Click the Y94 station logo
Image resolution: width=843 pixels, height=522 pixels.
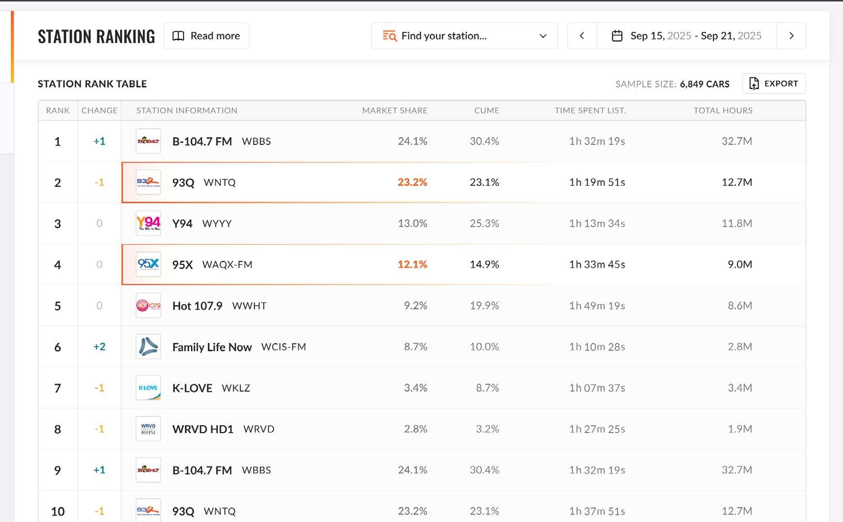pos(148,223)
